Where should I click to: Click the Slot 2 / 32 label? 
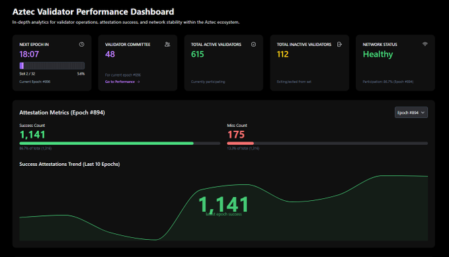coord(27,74)
